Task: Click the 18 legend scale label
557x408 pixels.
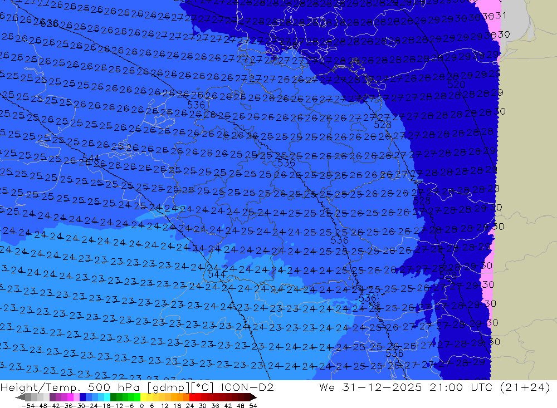Action: [177, 406]
